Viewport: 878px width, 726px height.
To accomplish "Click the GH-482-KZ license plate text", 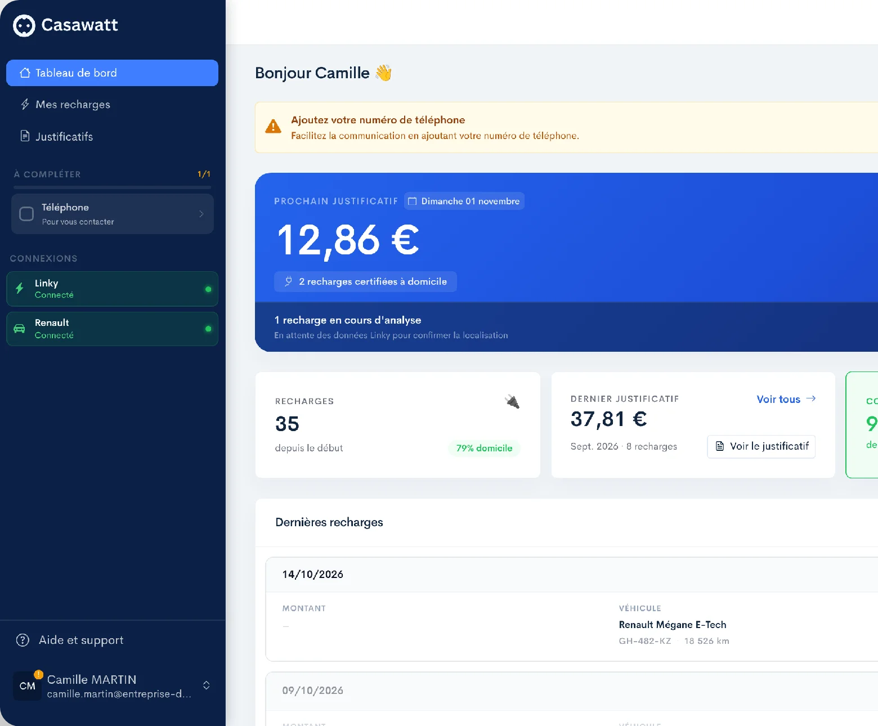I will [x=645, y=641].
